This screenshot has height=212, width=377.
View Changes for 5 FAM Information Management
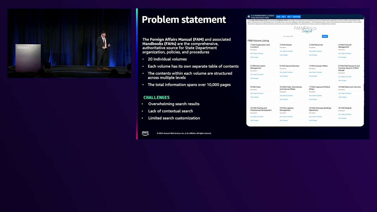tap(254, 78)
